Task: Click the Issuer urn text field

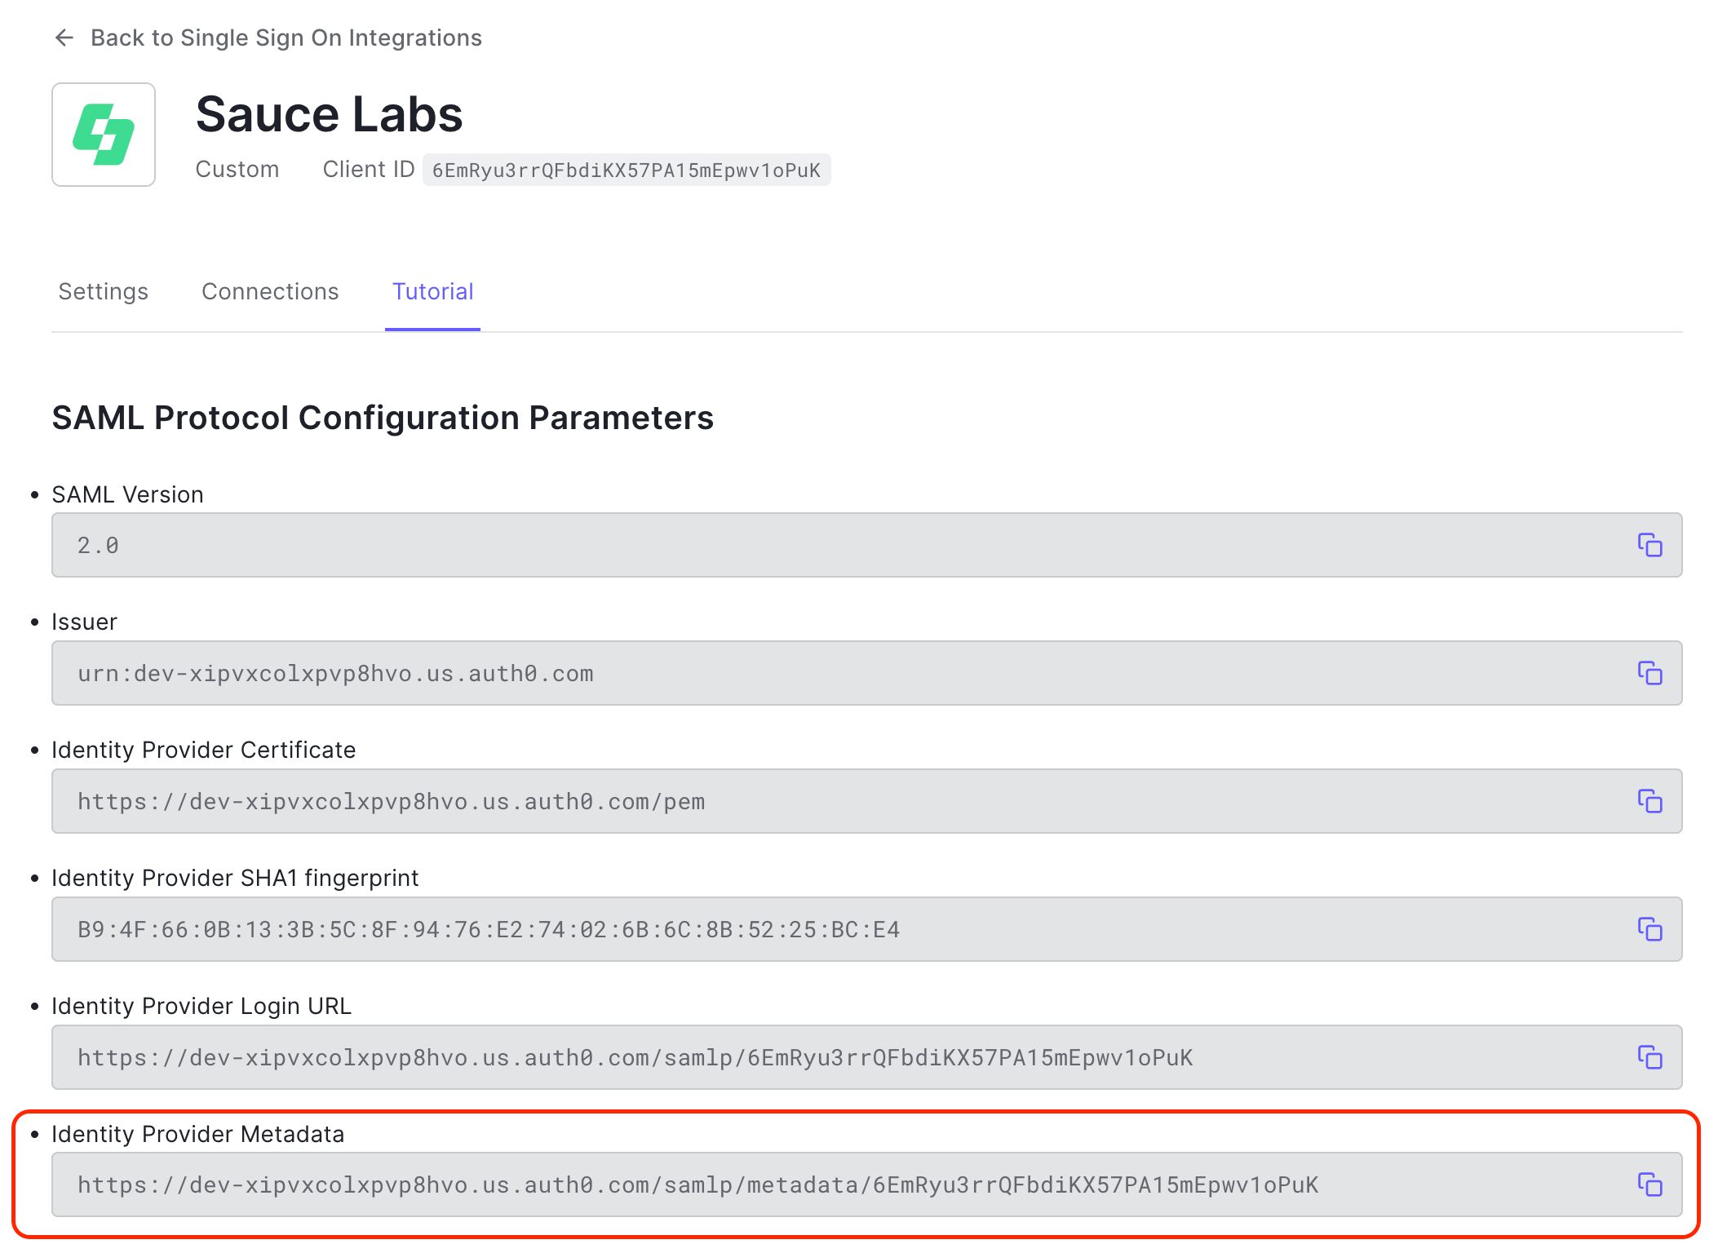Action: (816, 673)
